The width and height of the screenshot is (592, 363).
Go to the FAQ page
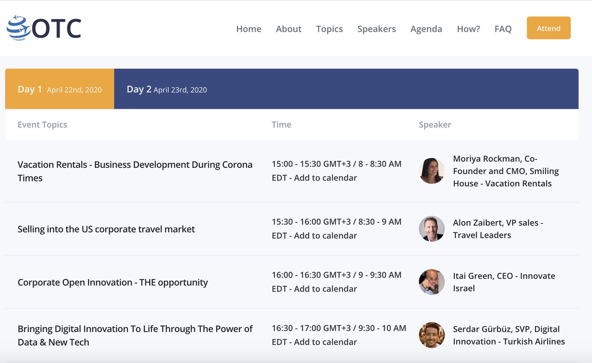pos(503,29)
